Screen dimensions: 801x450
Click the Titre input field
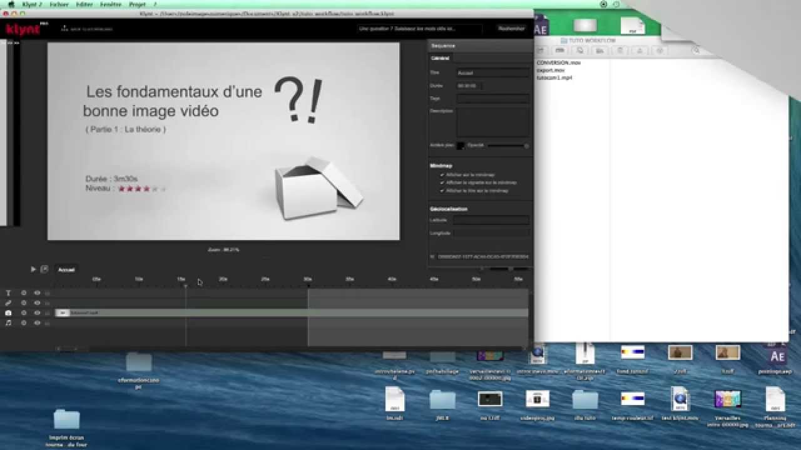[x=493, y=72]
